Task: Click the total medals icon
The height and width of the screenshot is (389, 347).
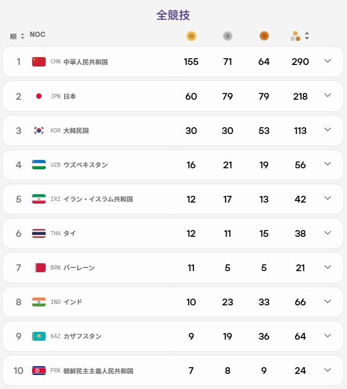Action: (x=295, y=36)
